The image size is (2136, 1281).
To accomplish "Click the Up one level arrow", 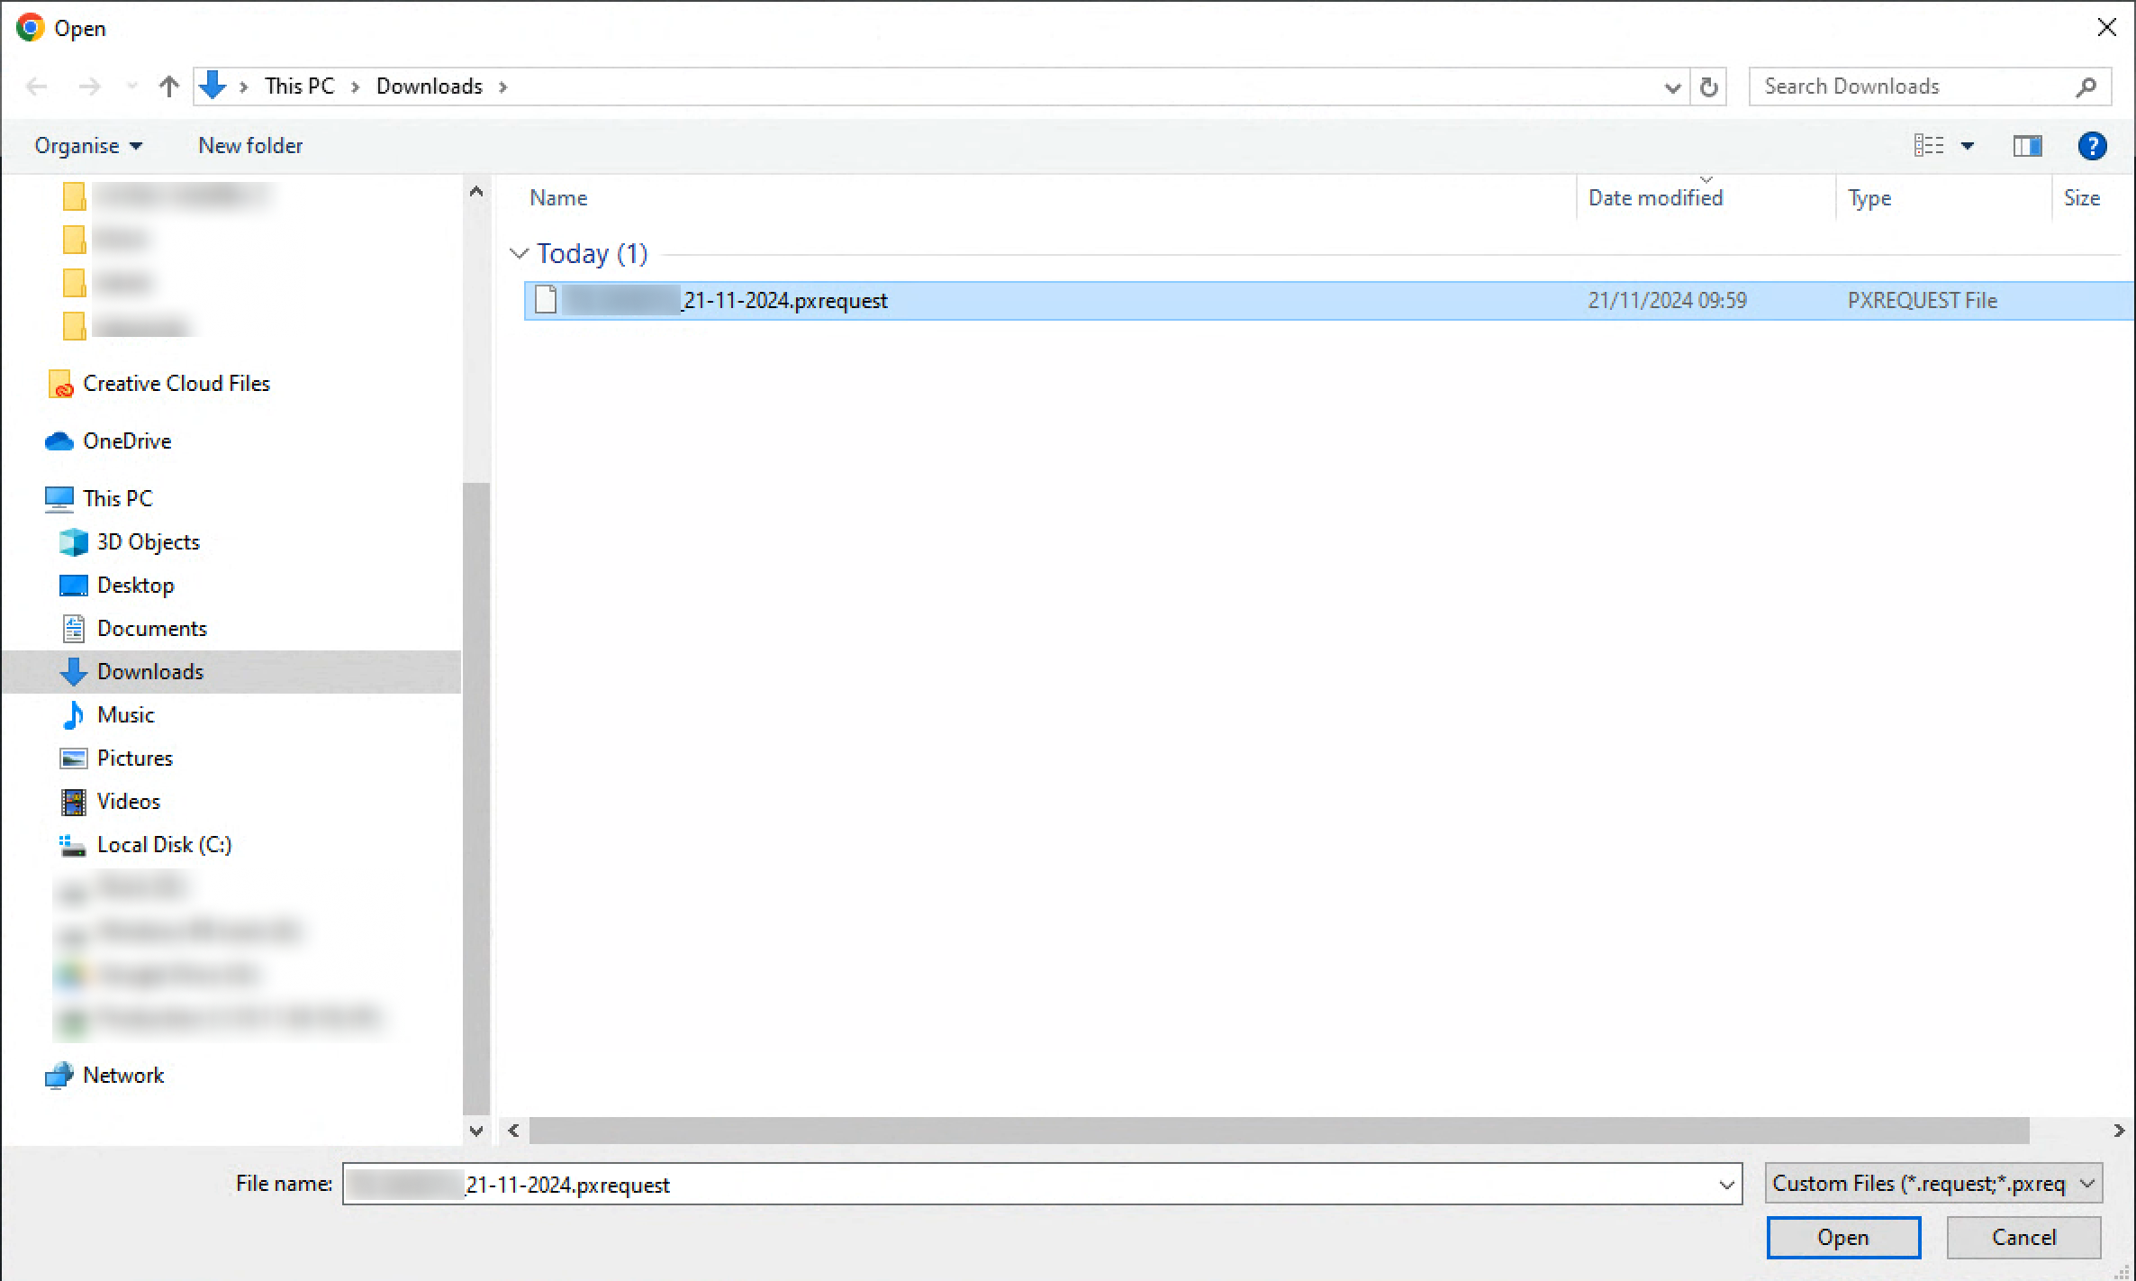I will (x=168, y=86).
